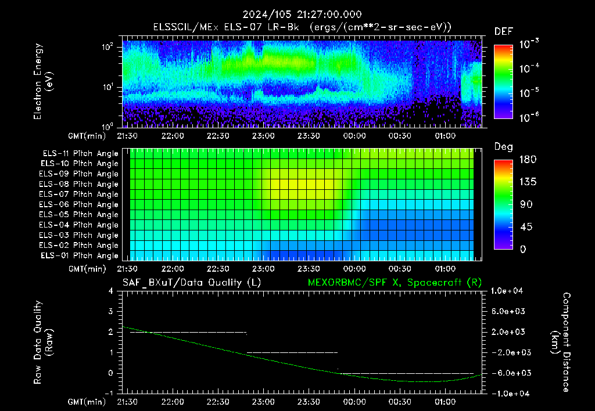Screen dimensions: 595x411
Task: Select the ELS-01 Pitch Angle row label
Action: point(79,255)
